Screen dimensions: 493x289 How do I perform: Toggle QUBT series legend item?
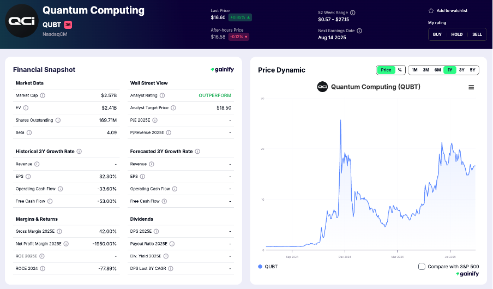pyautogui.click(x=268, y=266)
